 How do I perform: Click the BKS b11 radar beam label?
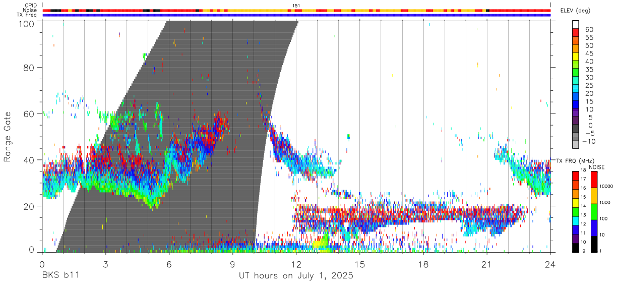tap(60, 276)
